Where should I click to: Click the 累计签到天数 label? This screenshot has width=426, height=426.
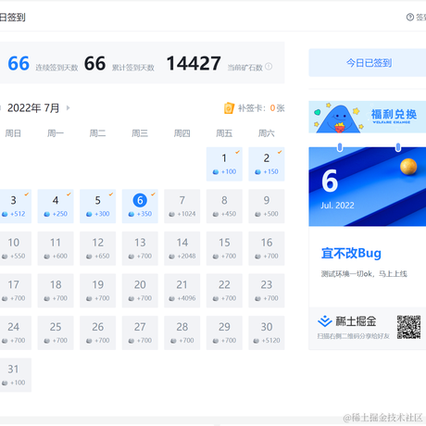pyautogui.click(x=133, y=68)
